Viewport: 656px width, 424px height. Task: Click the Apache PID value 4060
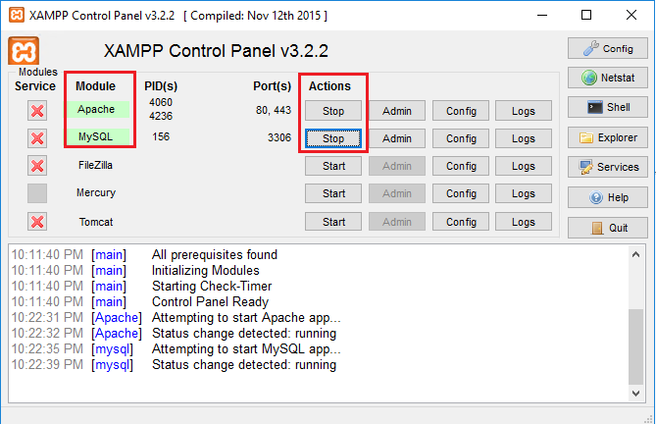coord(161,102)
